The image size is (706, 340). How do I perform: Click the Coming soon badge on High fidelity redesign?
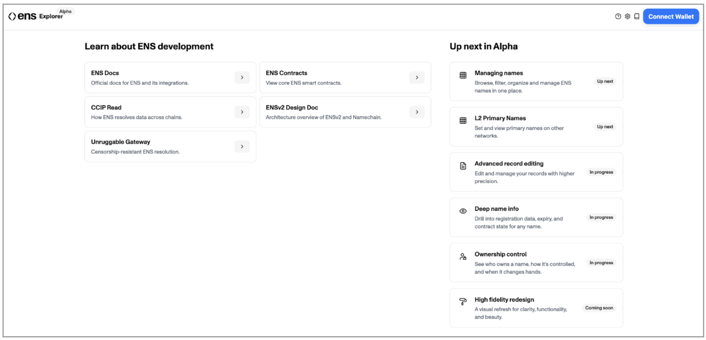pyautogui.click(x=599, y=308)
